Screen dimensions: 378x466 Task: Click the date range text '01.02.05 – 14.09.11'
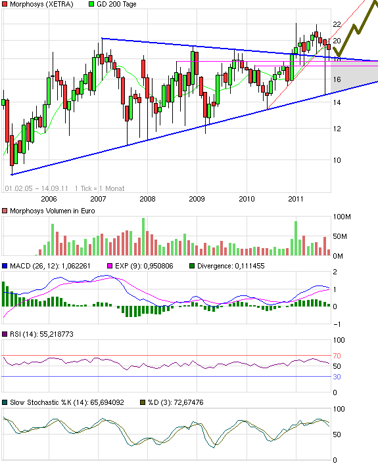(x=36, y=188)
